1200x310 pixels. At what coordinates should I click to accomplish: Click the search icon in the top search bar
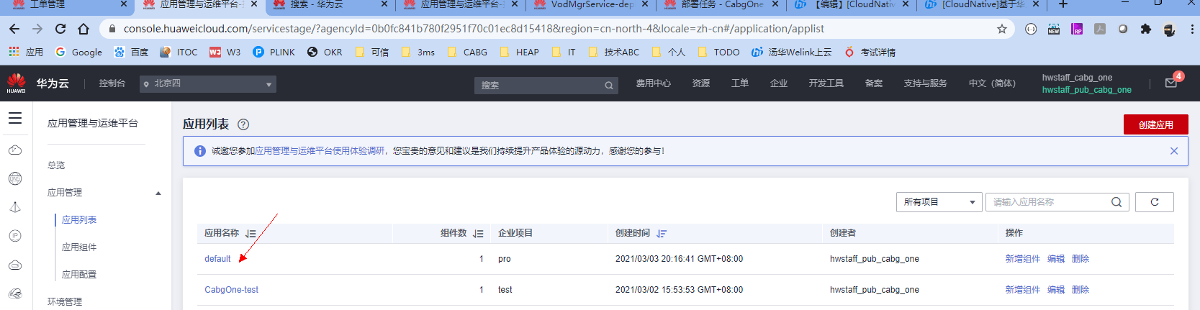click(609, 86)
